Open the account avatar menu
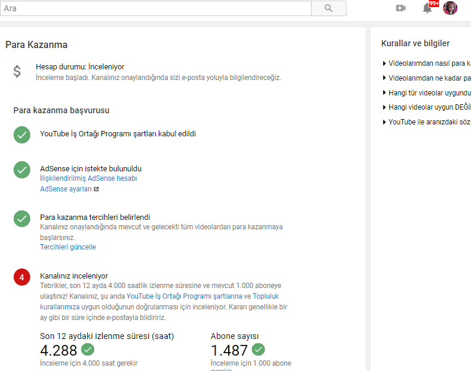Screen dimensions: 471x371 pos(450,8)
